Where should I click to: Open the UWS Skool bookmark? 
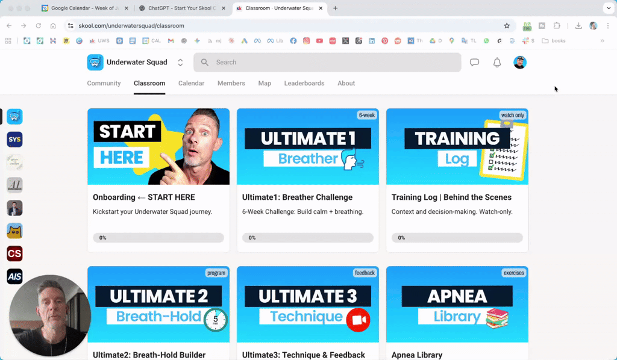[99, 41]
